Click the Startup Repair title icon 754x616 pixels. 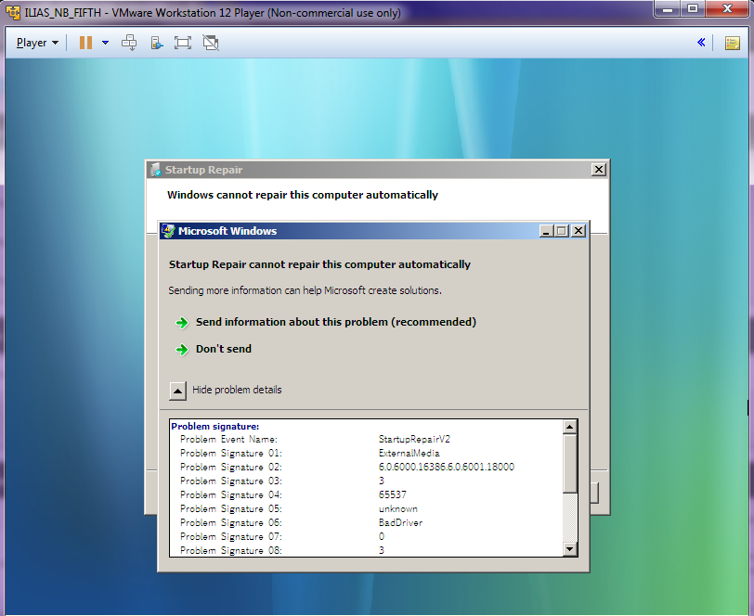(x=155, y=170)
